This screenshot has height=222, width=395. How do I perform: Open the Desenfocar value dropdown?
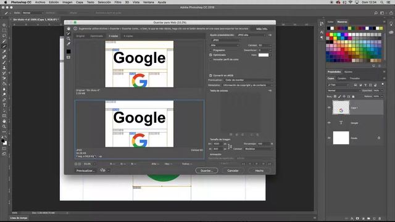(x=270, y=50)
